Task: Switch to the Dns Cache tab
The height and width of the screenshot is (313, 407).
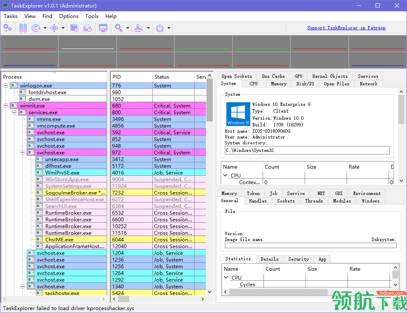Action: [273, 76]
